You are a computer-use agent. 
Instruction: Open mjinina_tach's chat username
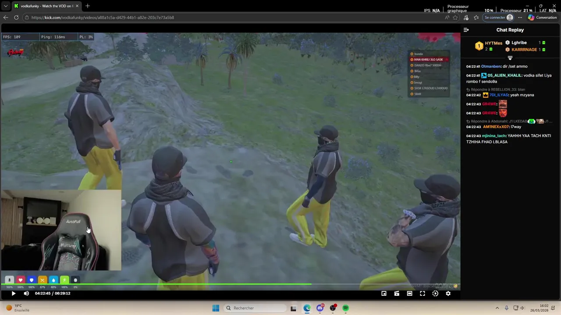pos(494,136)
